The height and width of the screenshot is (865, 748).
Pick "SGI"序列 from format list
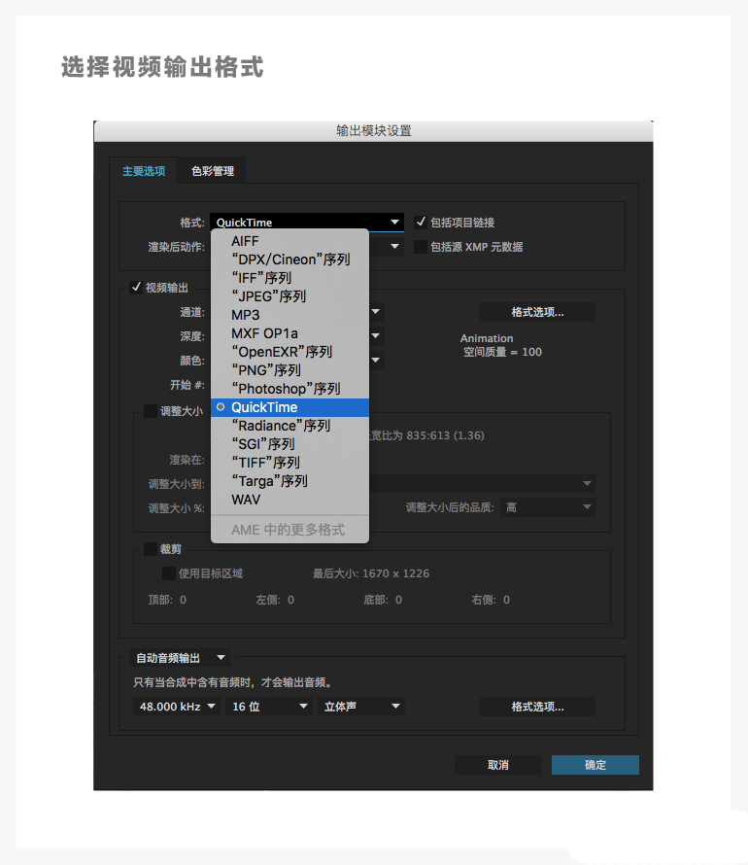click(x=289, y=444)
